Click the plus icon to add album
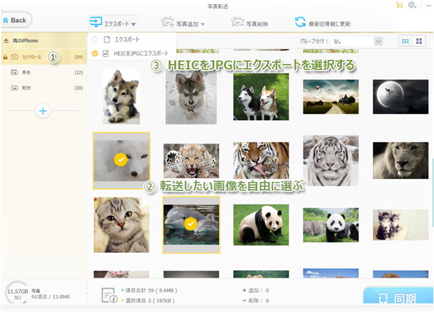The width and height of the screenshot is (434, 312). tap(43, 111)
